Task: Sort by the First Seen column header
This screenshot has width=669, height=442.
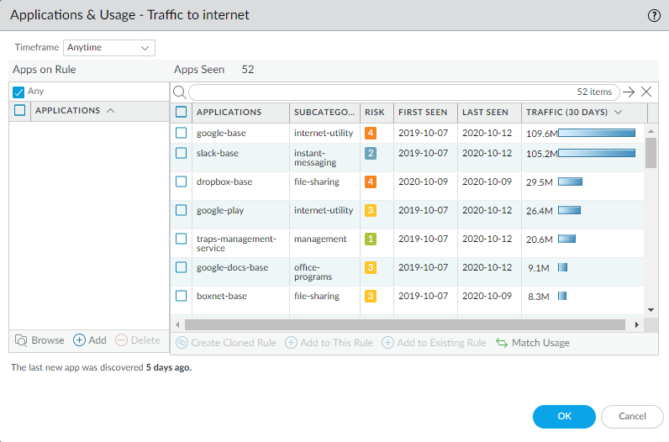Action: pos(423,112)
